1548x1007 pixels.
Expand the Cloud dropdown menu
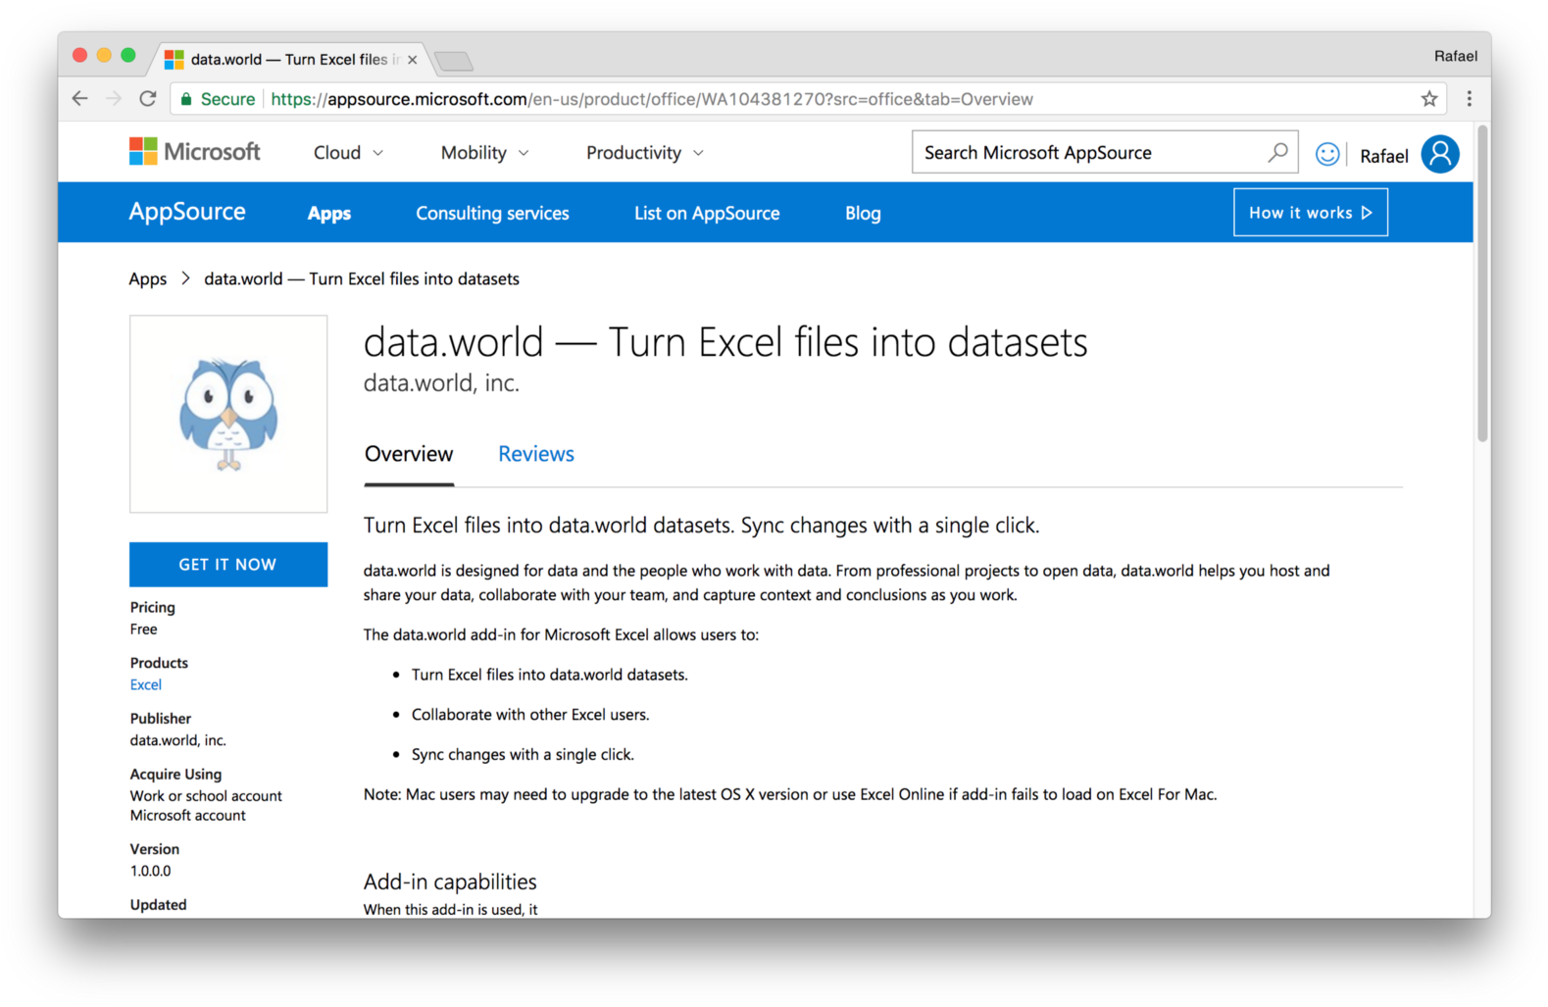[x=348, y=153]
